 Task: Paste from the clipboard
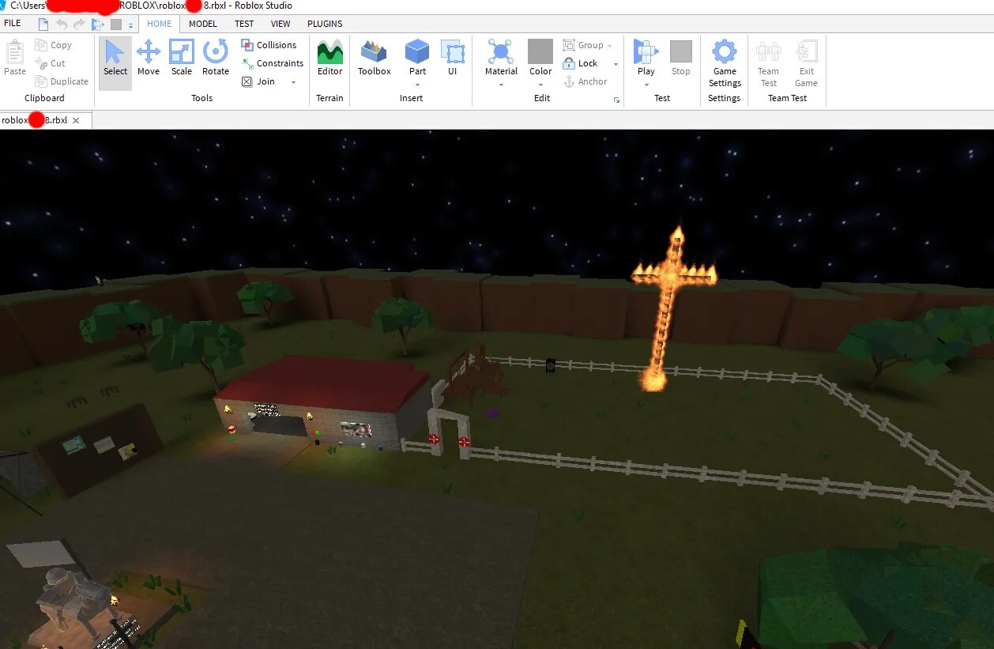tap(15, 60)
